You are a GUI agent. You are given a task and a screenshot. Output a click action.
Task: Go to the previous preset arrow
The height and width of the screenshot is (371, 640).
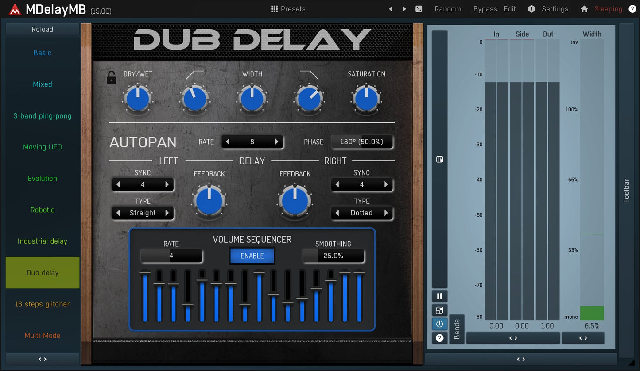coord(390,9)
